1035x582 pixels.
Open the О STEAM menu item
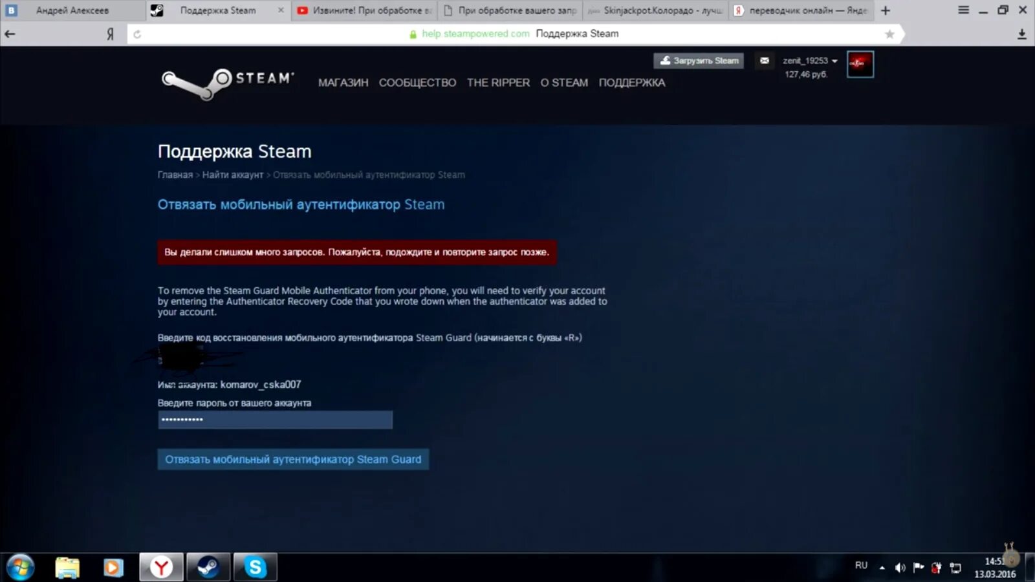[x=564, y=83]
